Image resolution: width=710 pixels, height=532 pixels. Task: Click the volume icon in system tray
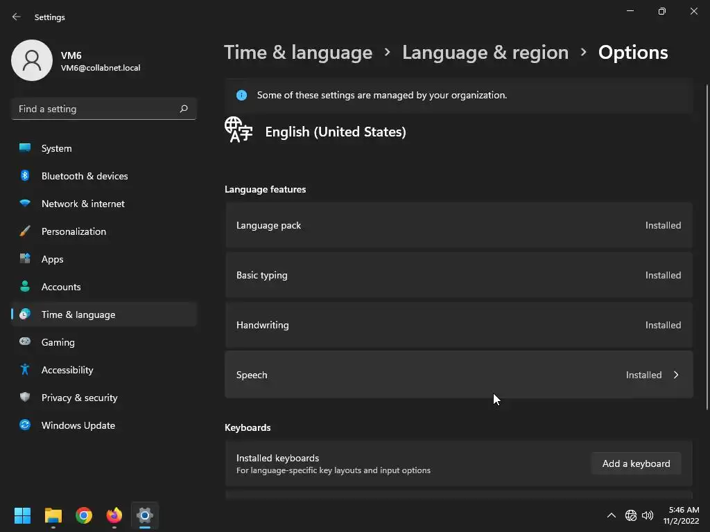[648, 515]
